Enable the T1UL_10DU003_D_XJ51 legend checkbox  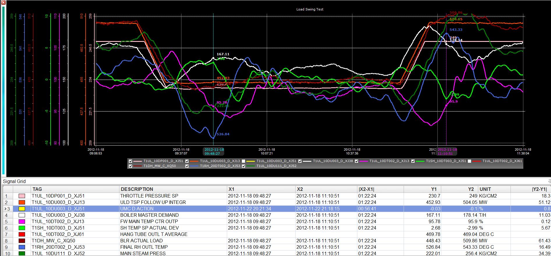click(243, 161)
